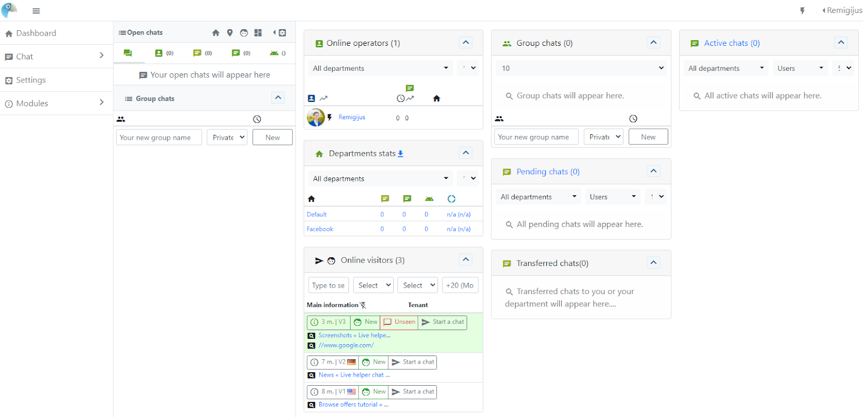Start a chat with 7 m. V2 visitor
863x417 pixels.
(x=413, y=362)
